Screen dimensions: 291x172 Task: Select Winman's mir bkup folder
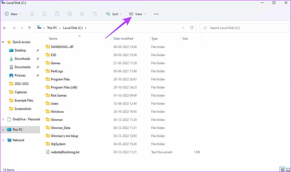click(65, 136)
